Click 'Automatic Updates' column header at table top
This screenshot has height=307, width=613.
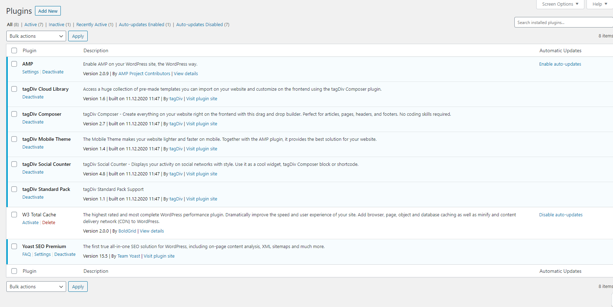[x=560, y=50]
